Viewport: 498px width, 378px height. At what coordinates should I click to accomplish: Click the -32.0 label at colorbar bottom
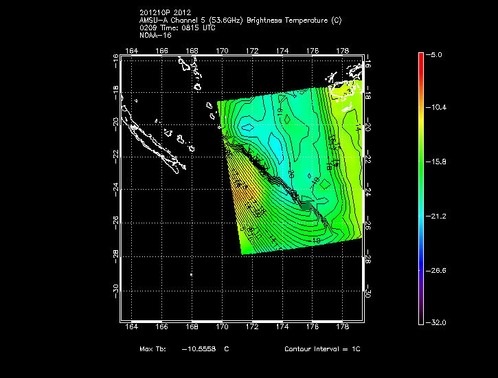(x=437, y=322)
